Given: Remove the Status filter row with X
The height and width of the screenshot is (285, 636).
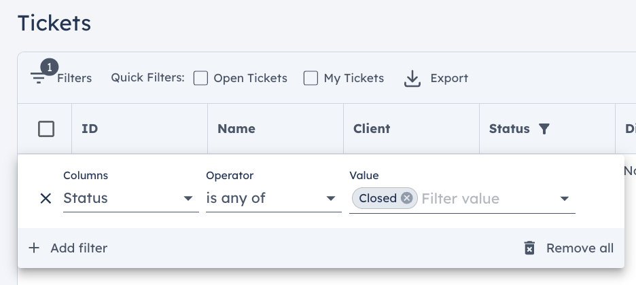Looking at the screenshot, I should (x=46, y=198).
